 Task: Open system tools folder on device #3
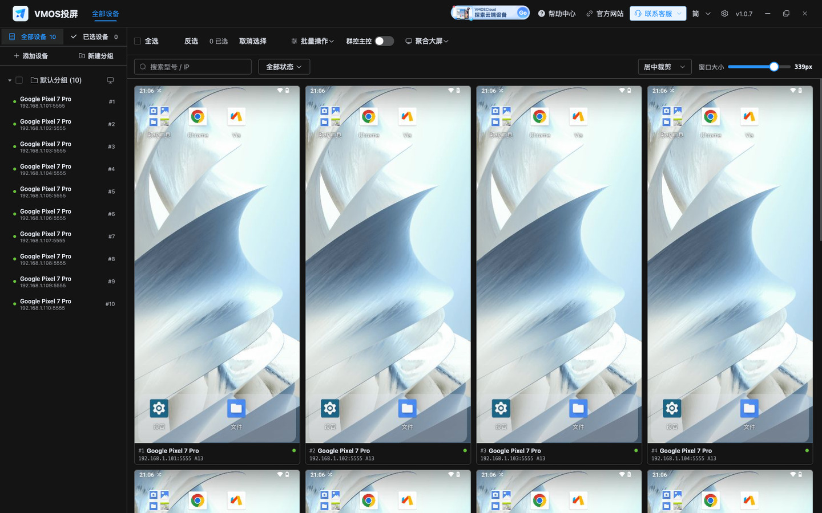click(x=501, y=117)
